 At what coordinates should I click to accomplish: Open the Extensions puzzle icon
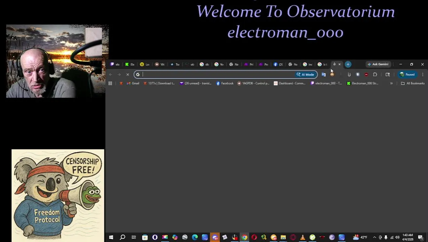pyautogui.click(x=375, y=75)
